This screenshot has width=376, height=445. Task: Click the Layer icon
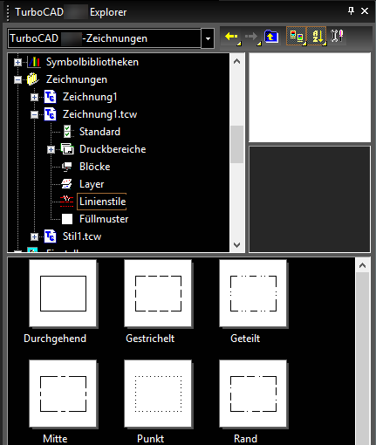pyautogui.click(x=67, y=184)
